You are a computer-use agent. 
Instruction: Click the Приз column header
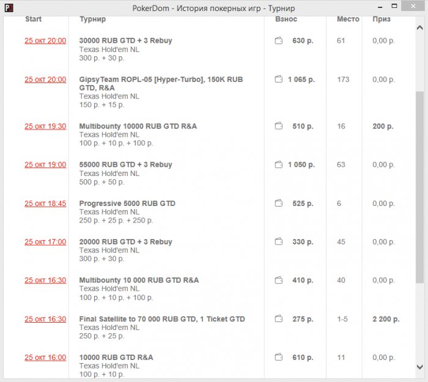pyautogui.click(x=382, y=19)
